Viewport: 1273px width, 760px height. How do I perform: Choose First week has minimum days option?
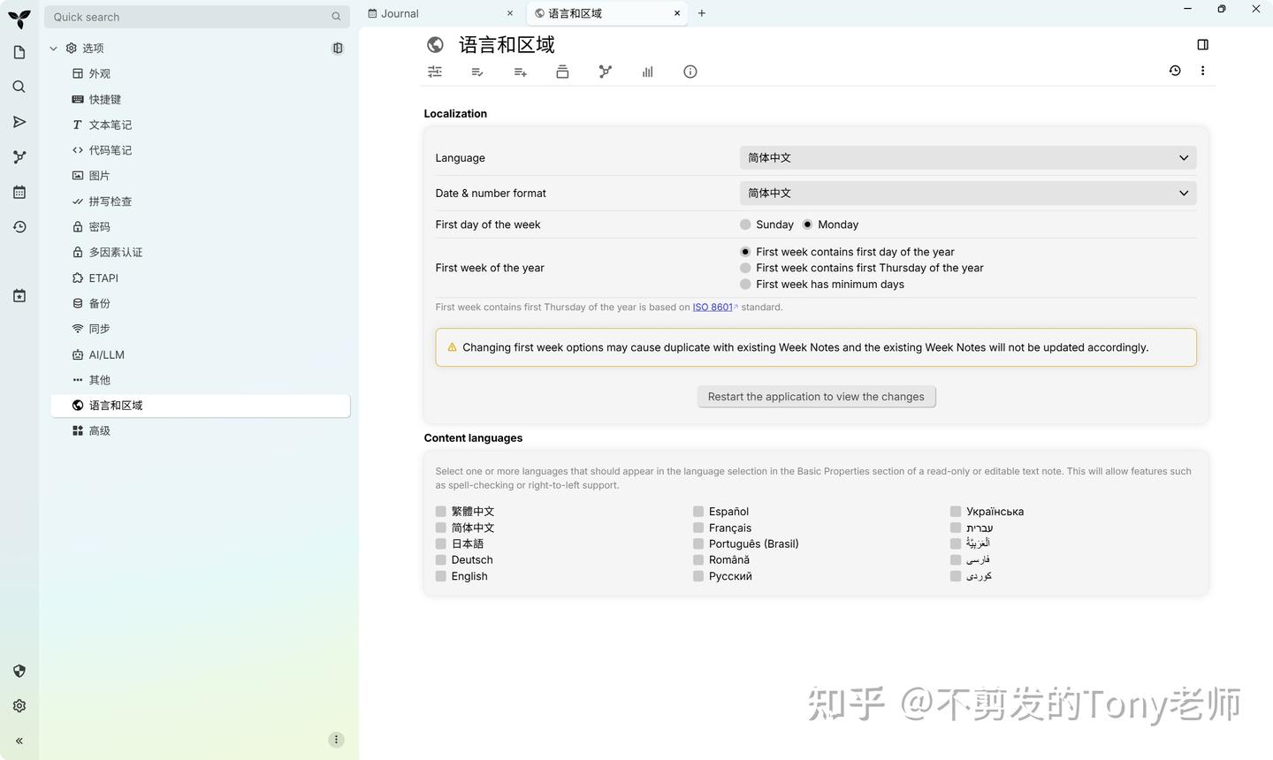pos(745,284)
